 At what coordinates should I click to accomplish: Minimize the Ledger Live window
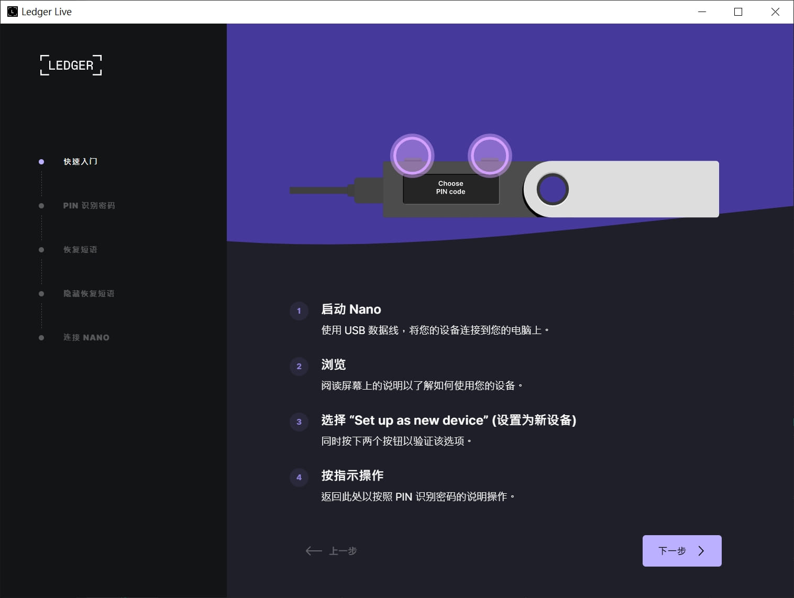[x=702, y=12]
